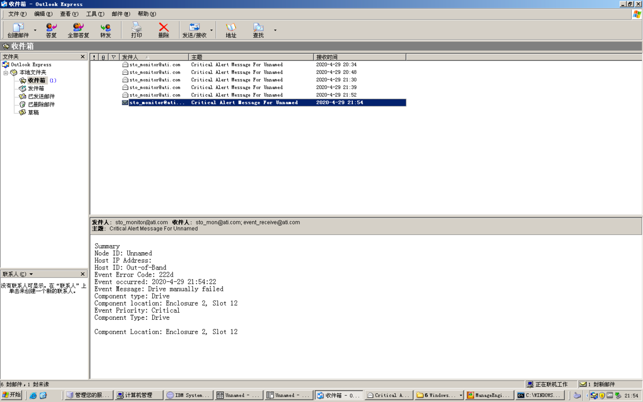Open the 查看 (View) menu
The image size is (643, 402).
69,14
